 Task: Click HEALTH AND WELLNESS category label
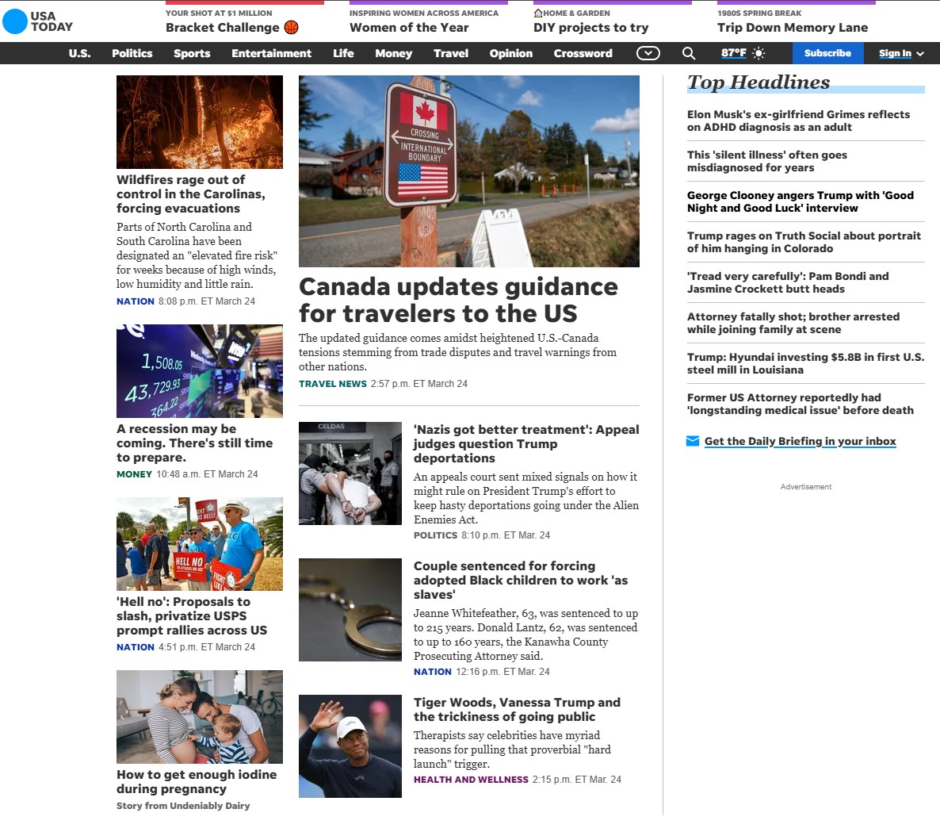pos(471,780)
